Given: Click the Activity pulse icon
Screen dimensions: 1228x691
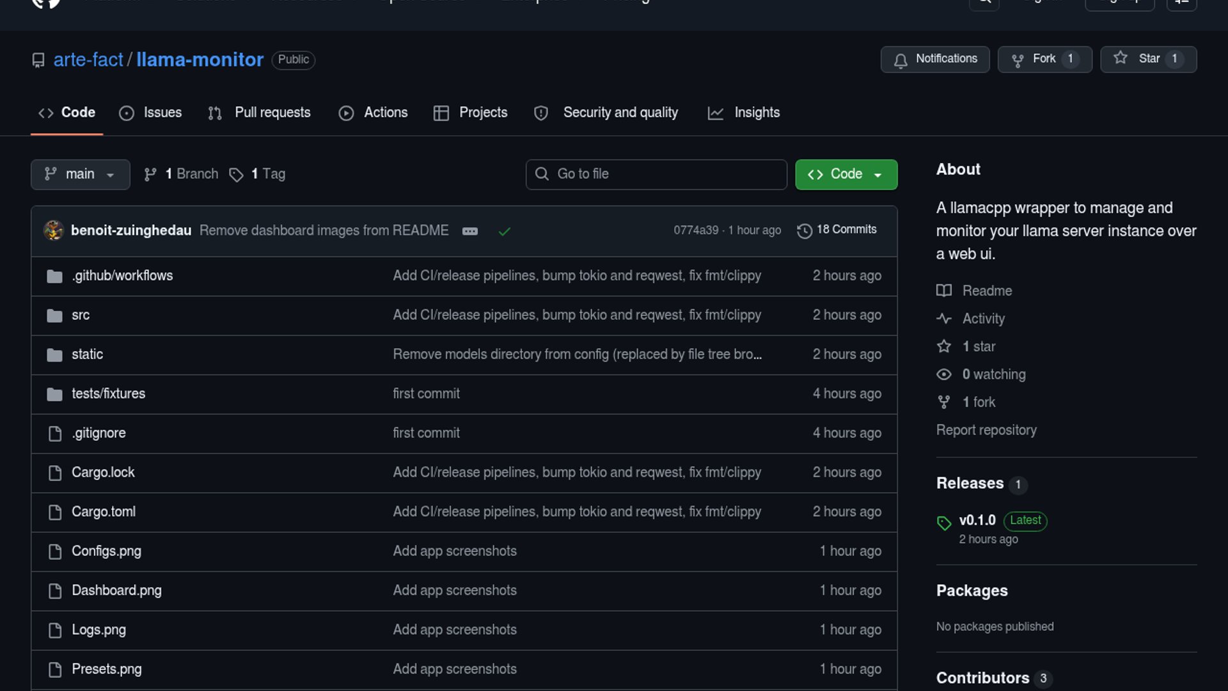Looking at the screenshot, I should [943, 319].
